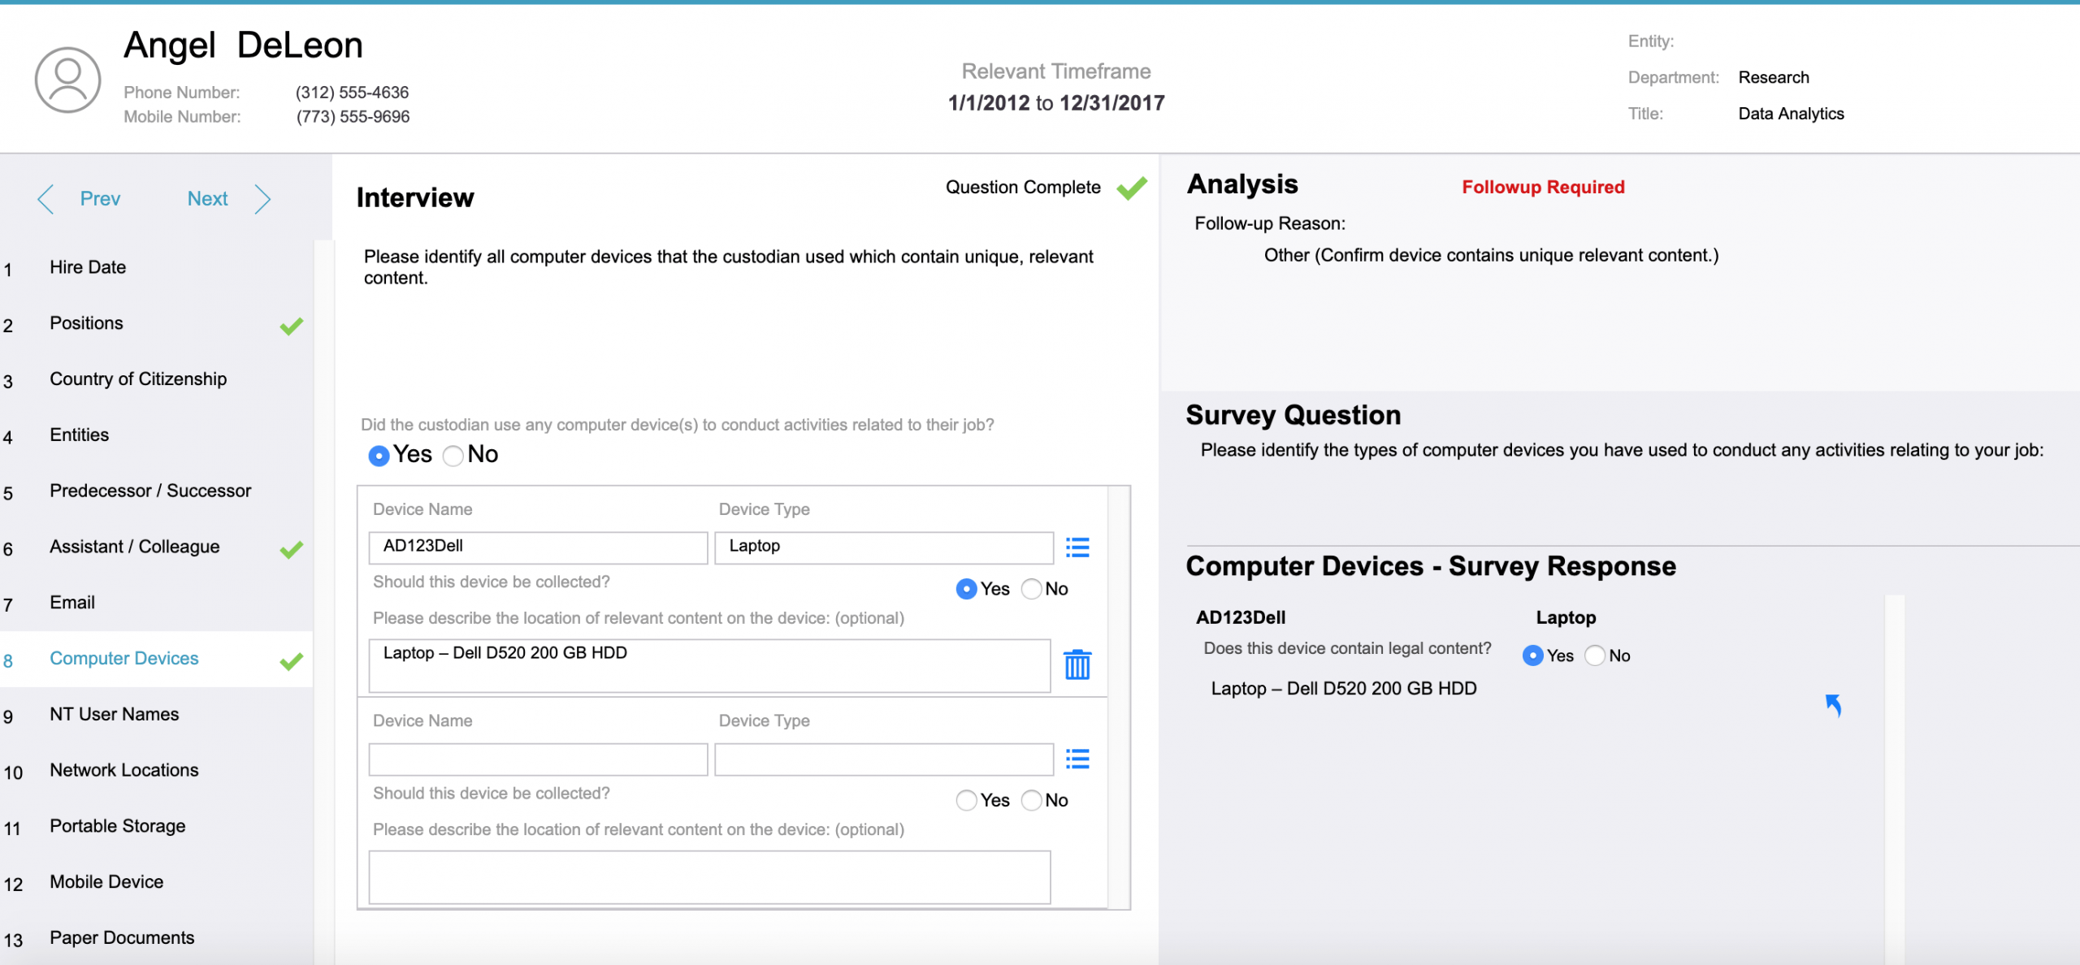
Task: Click the AD123Dell device name field
Action: click(537, 547)
